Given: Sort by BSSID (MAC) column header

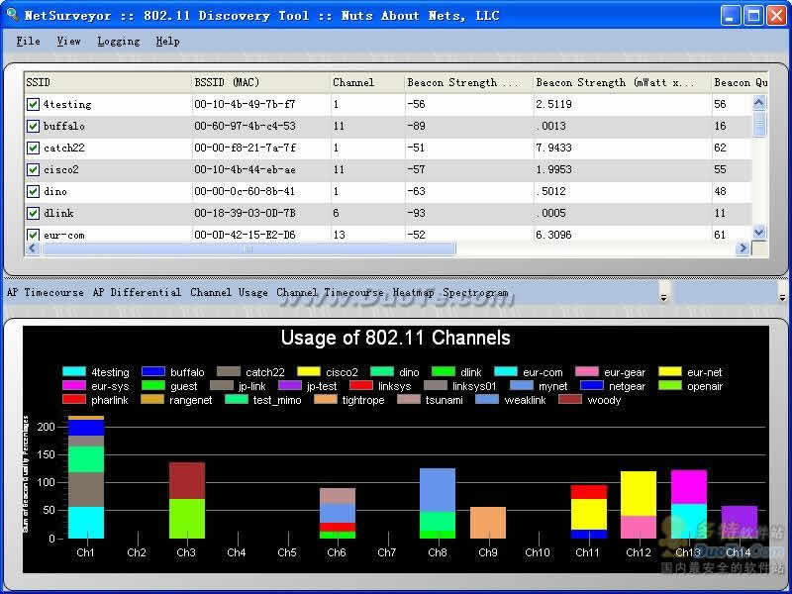Looking at the screenshot, I should (261, 83).
